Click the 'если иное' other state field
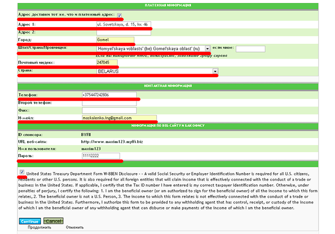Image resolution: width=335 pixels, height=234 pixels. pyautogui.click(x=250, y=49)
